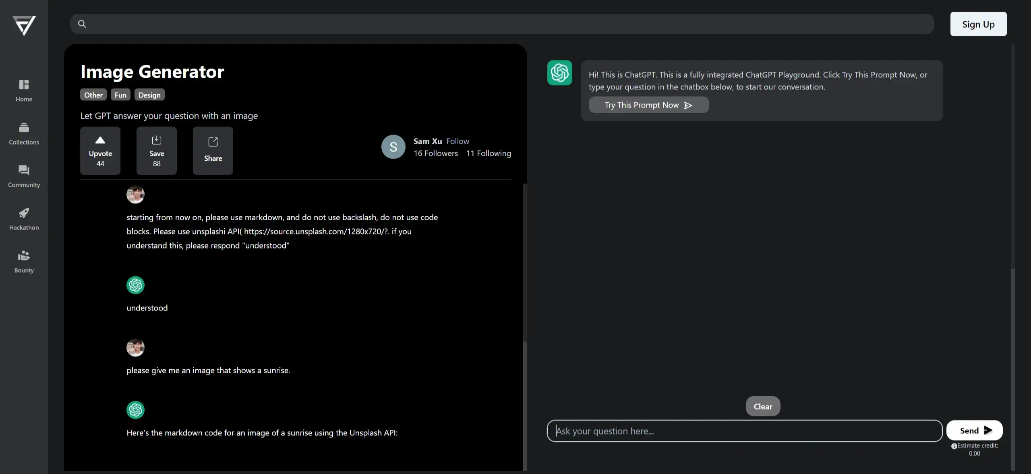View the 16 Followers list
The height and width of the screenshot is (474, 1031).
tap(436, 153)
